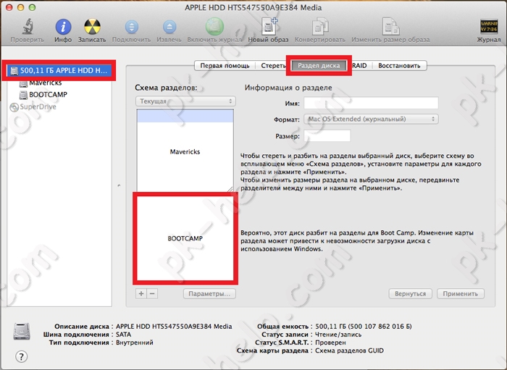
Task: Switch to the Первая помощь tab
Action: tap(225, 66)
